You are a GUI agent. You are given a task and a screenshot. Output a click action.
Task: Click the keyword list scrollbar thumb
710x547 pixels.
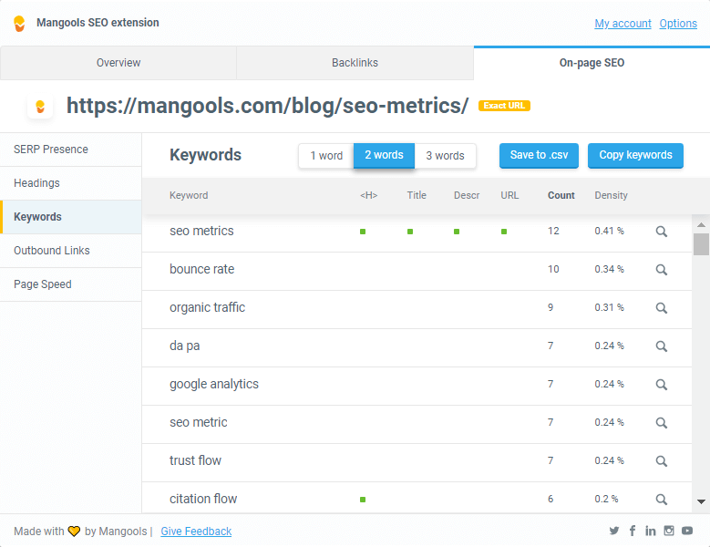[701, 244]
